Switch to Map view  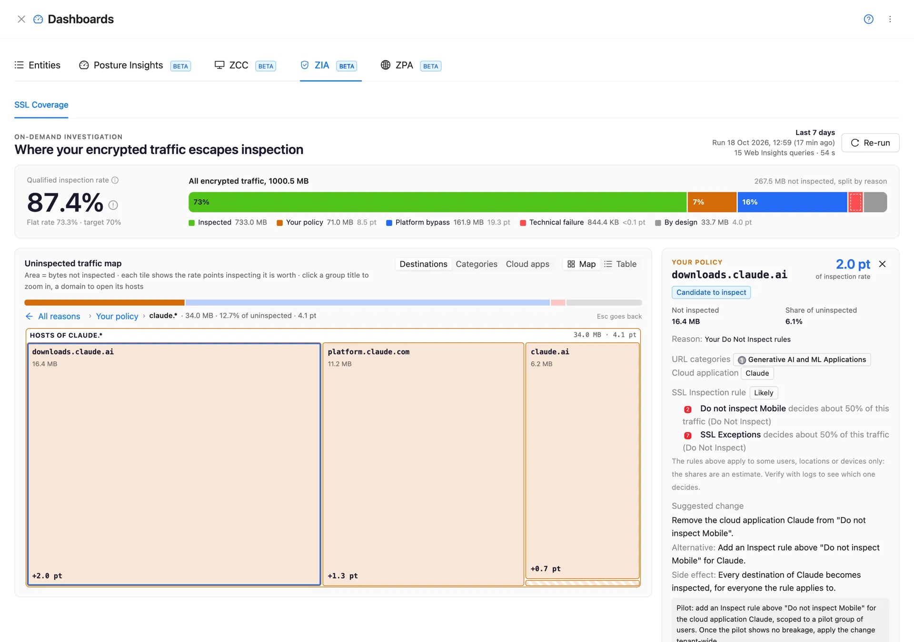tap(582, 264)
